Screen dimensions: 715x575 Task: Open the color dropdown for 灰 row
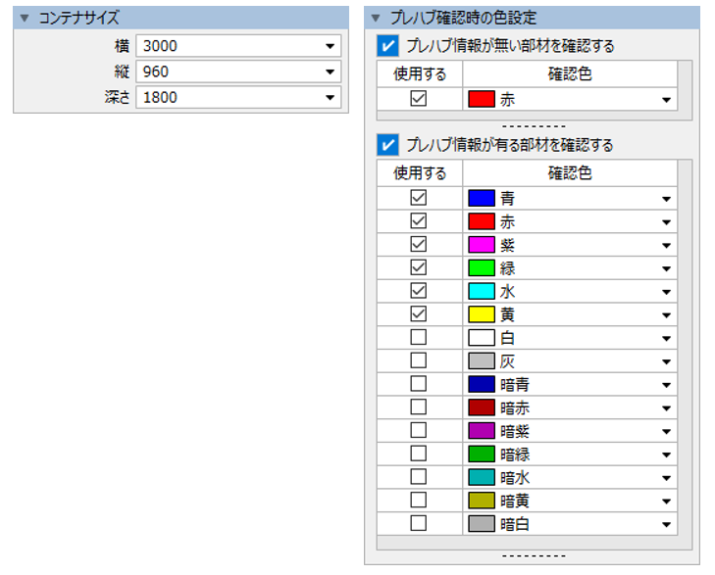click(667, 360)
